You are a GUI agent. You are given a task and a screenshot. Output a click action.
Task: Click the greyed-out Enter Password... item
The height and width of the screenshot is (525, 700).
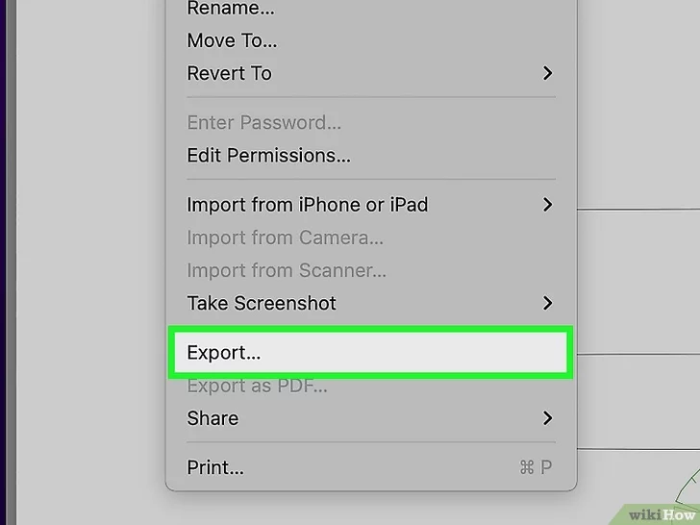coord(263,122)
